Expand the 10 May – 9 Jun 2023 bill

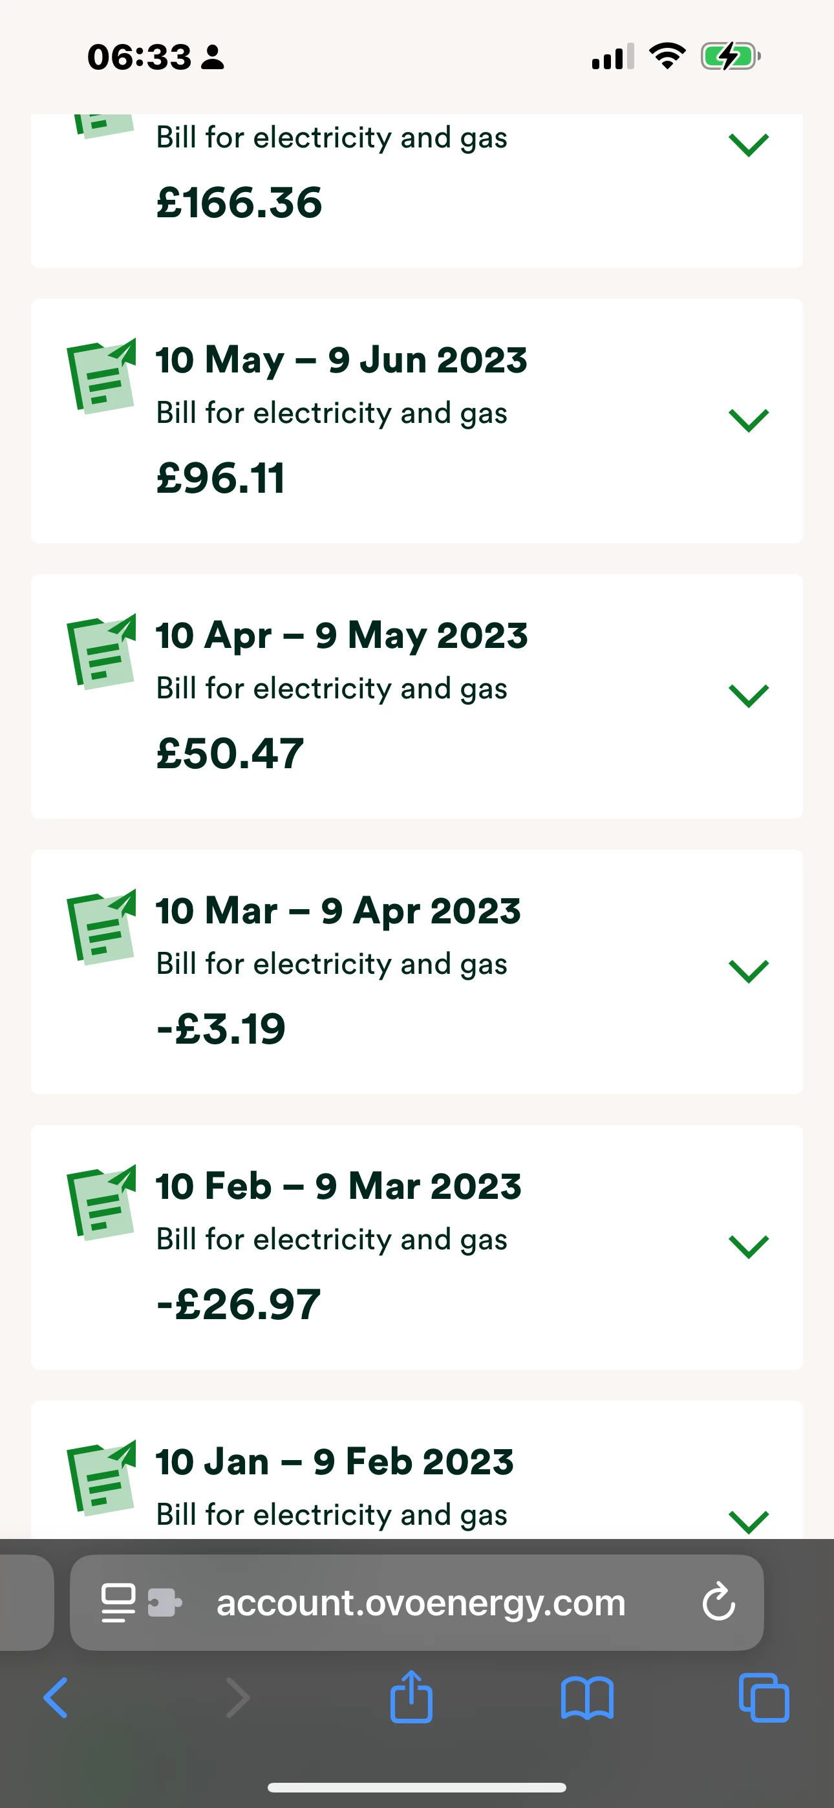749,420
